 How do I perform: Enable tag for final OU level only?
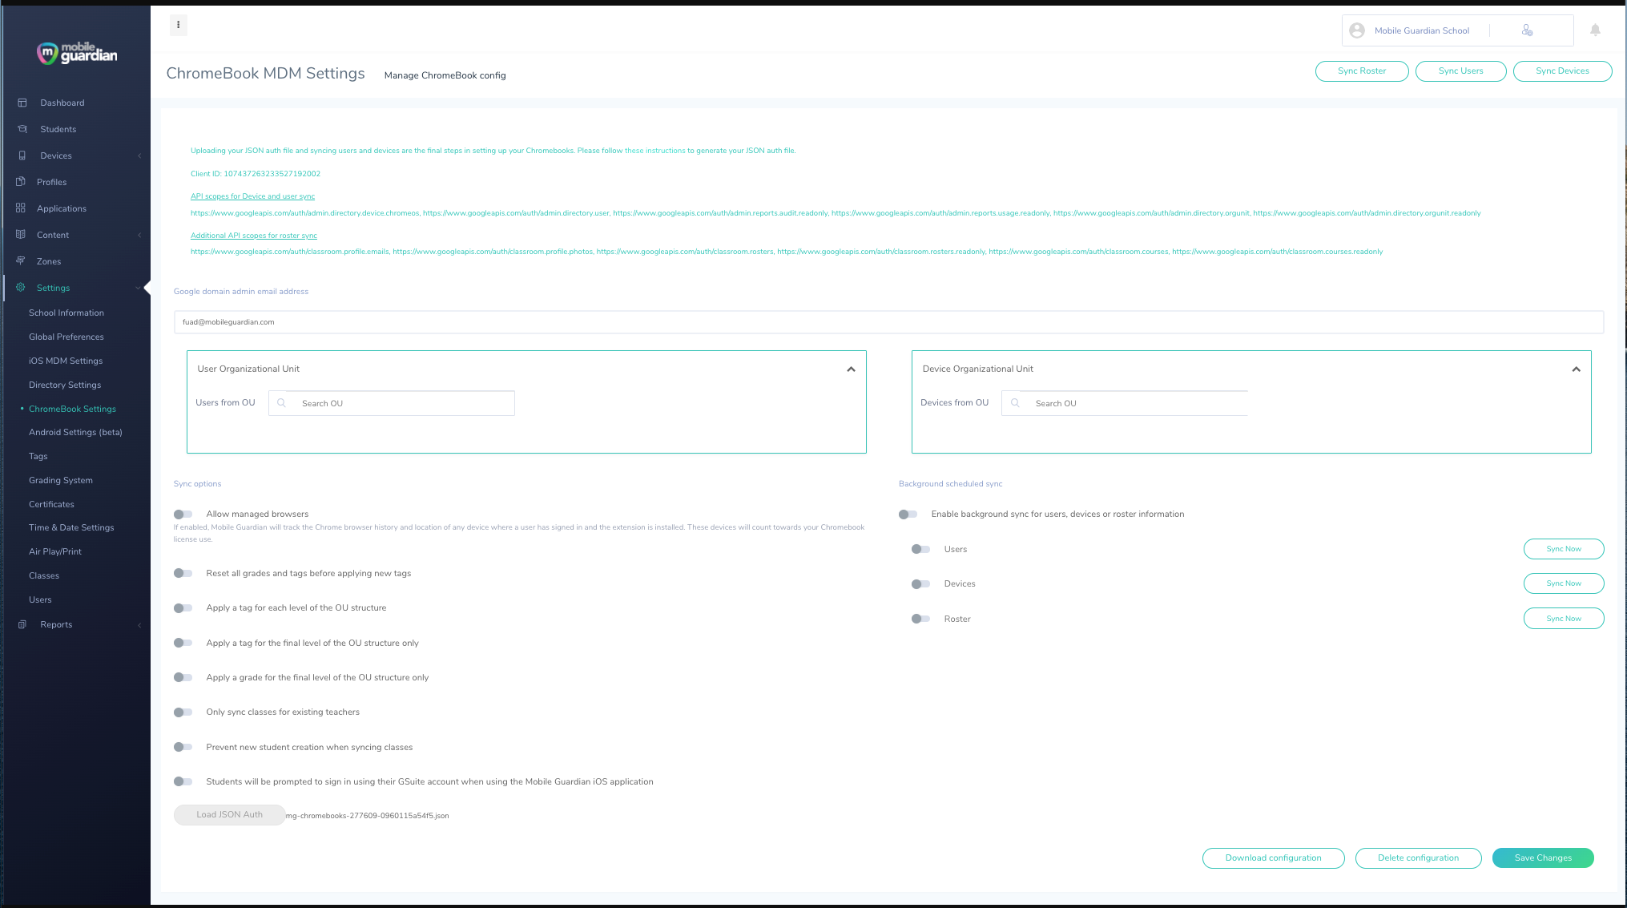tap(183, 643)
